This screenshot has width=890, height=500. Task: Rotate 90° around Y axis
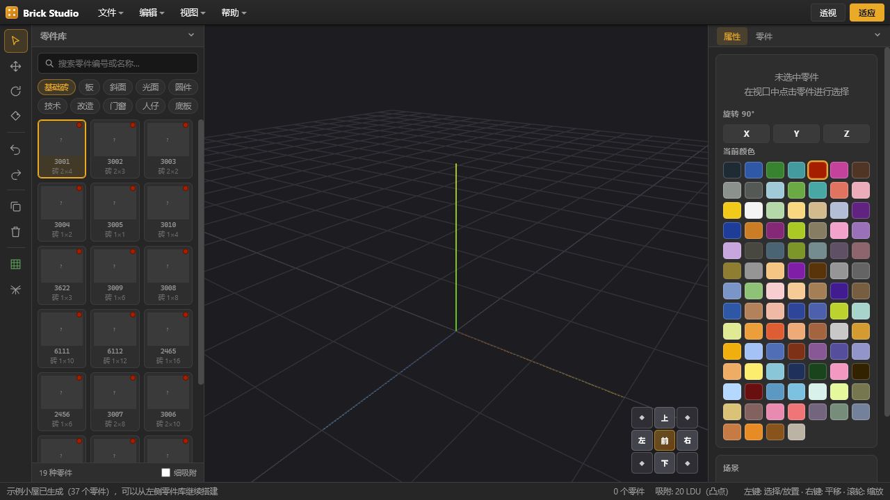(796, 133)
